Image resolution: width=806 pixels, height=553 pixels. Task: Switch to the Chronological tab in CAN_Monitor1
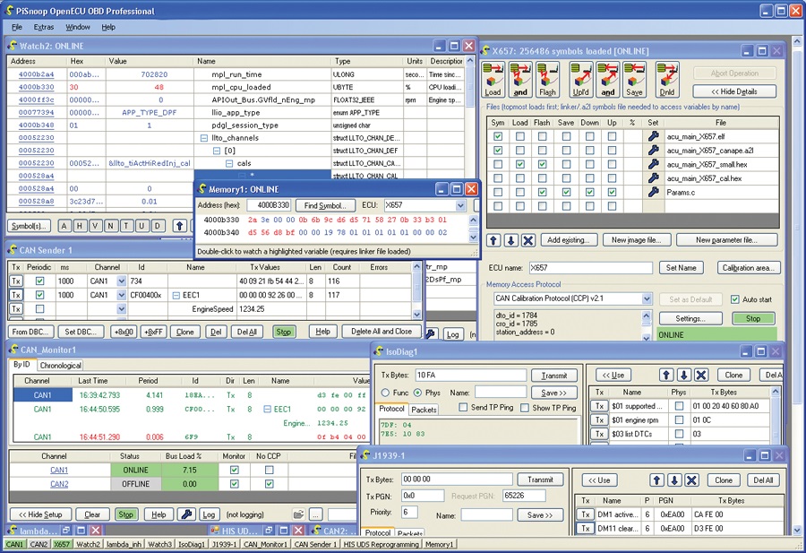tap(61, 366)
